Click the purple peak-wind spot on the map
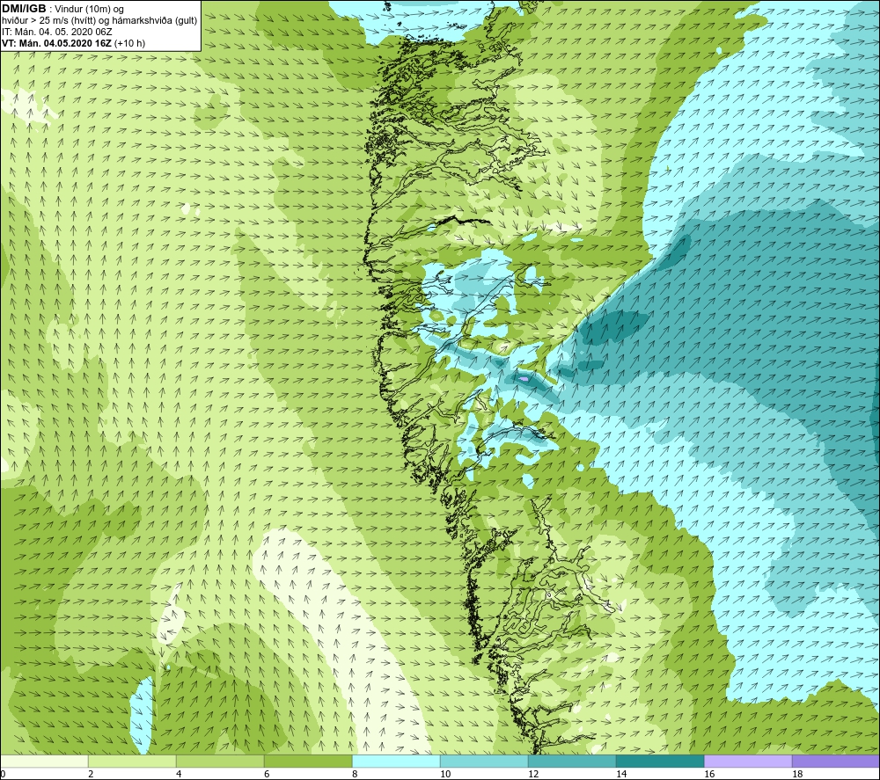This screenshot has width=880, height=780. [524, 380]
